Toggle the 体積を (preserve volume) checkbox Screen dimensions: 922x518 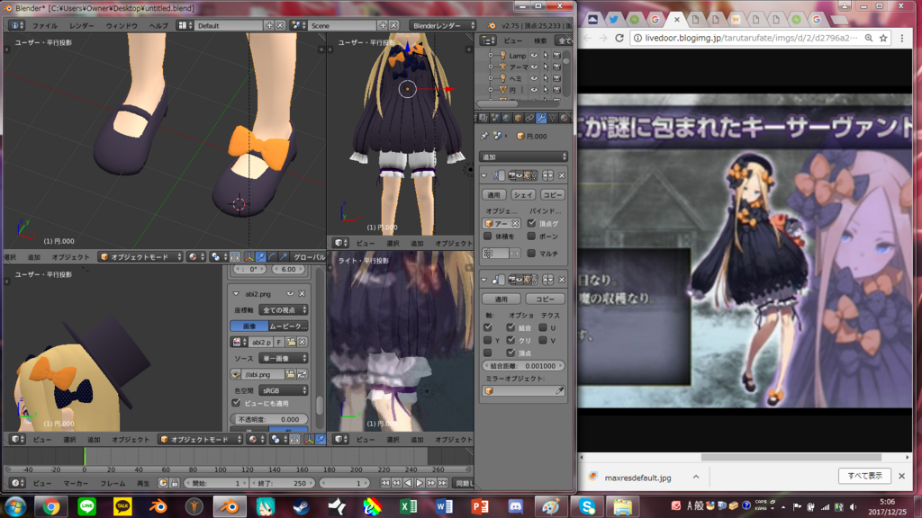point(487,237)
